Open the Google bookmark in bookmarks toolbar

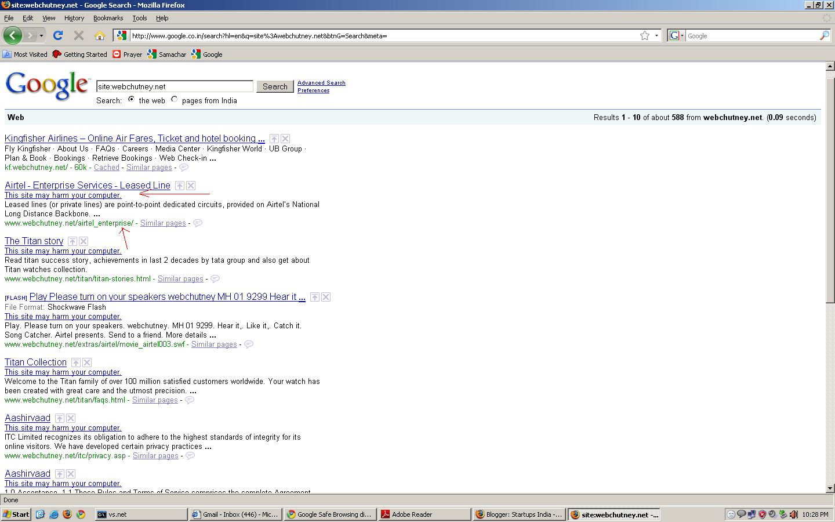[207, 55]
